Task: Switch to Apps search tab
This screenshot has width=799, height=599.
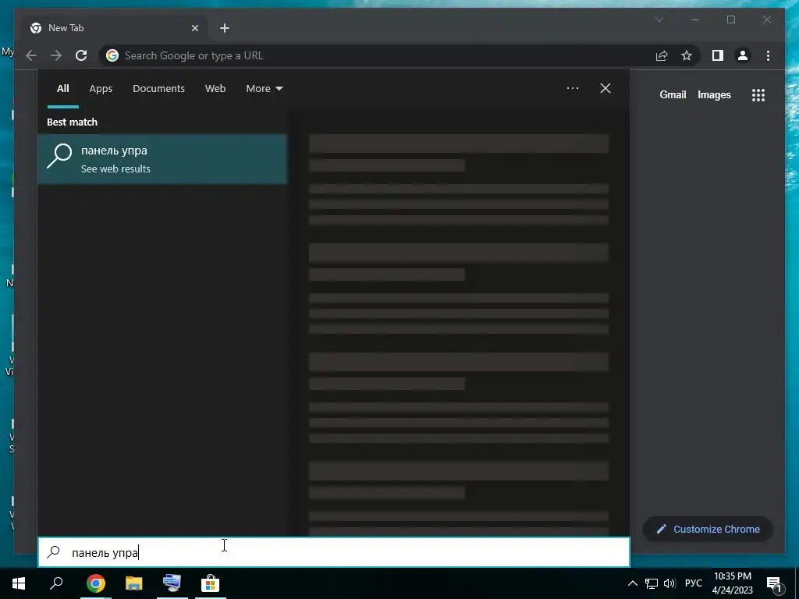Action: (x=101, y=89)
